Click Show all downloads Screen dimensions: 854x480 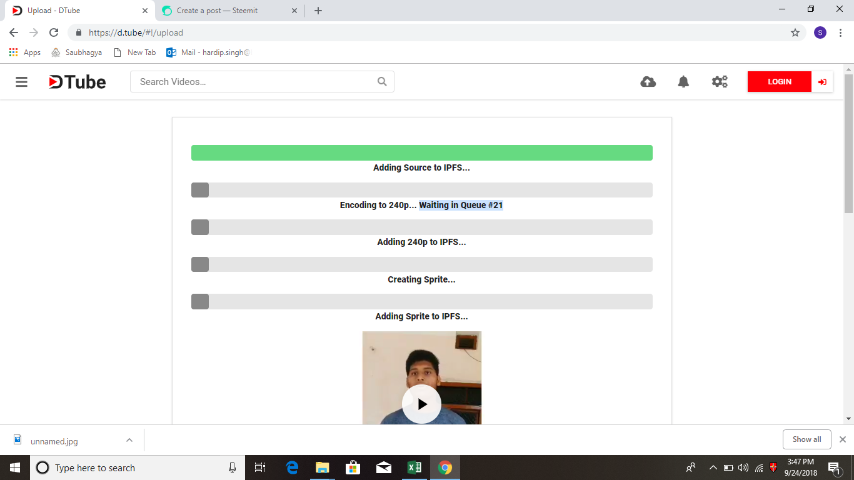[806, 439]
